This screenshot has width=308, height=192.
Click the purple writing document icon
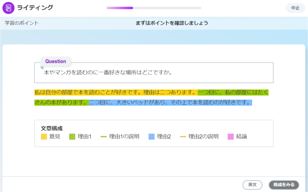[8, 8]
